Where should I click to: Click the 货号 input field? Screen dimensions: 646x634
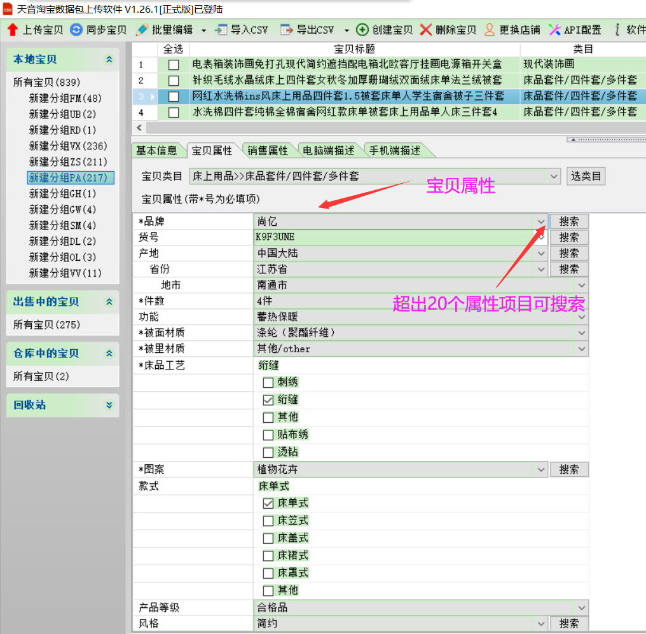click(x=394, y=237)
